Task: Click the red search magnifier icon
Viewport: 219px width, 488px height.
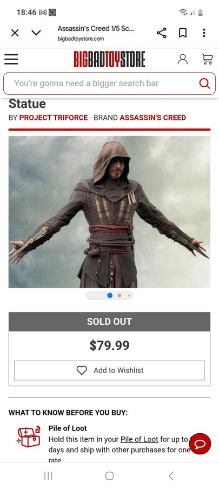Action: click(204, 83)
